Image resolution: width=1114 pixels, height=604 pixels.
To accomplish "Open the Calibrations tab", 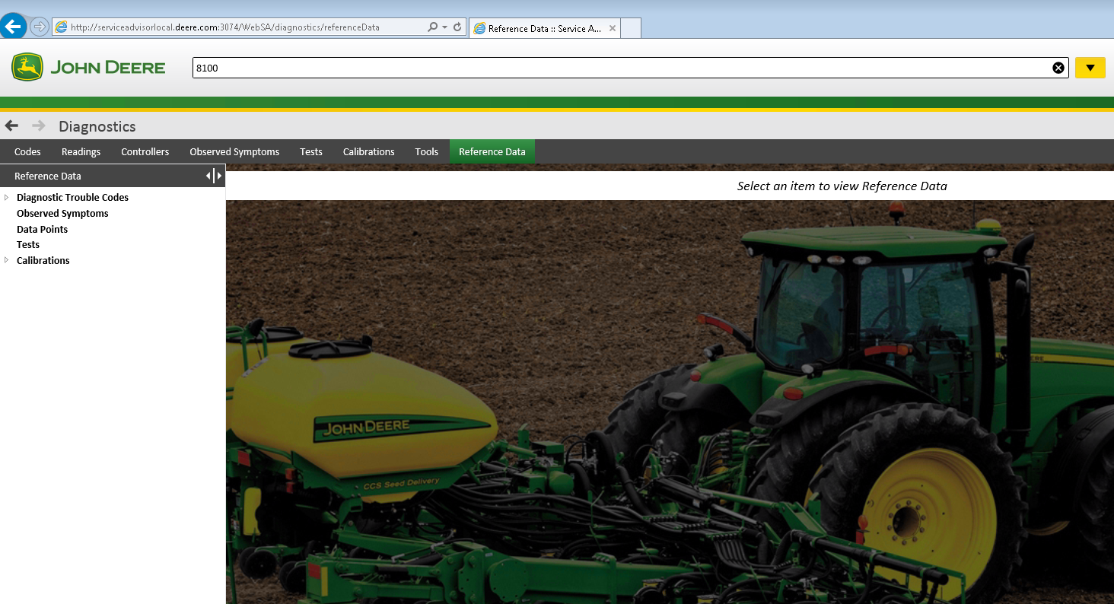I will pos(368,151).
